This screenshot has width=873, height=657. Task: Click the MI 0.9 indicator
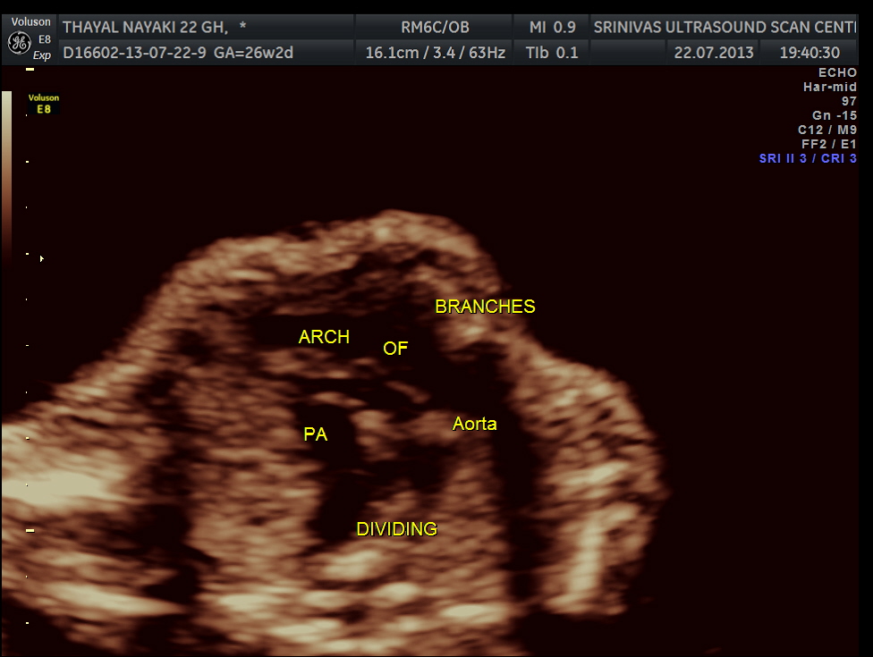553,27
